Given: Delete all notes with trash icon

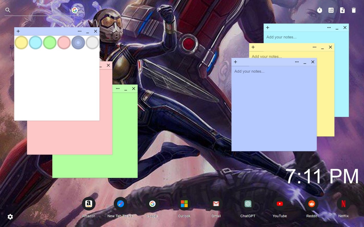Looking at the screenshot, I should coord(354,10).
